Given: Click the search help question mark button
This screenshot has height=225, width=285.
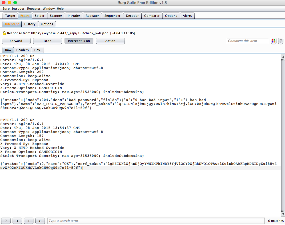Looking at the screenshot, I should [x=6, y=221].
